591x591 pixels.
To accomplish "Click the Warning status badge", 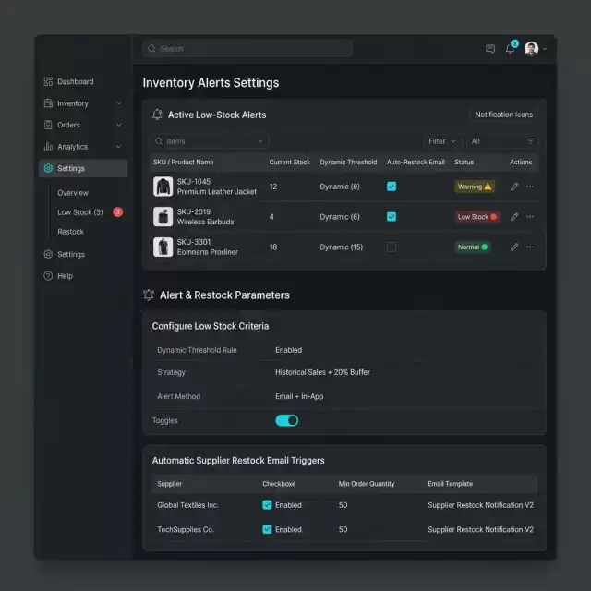I will pyautogui.click(x=475, y=187).
